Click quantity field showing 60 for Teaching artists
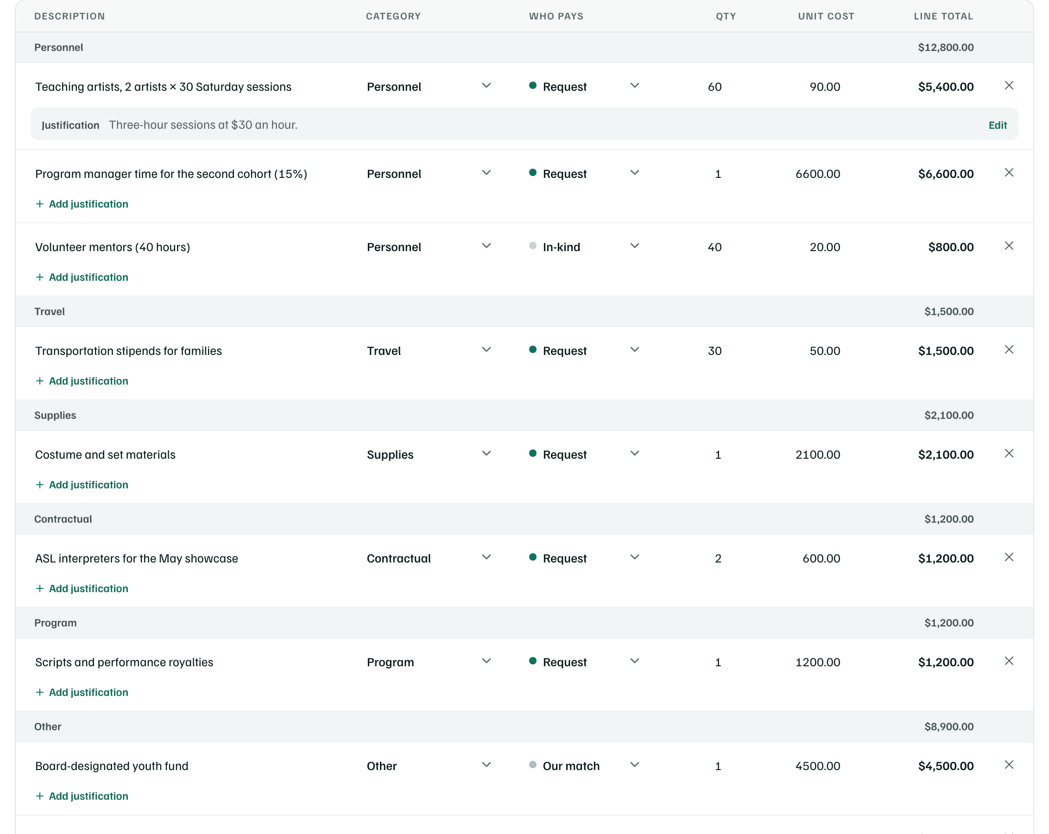1049x834 pixels. pos(714,87)
